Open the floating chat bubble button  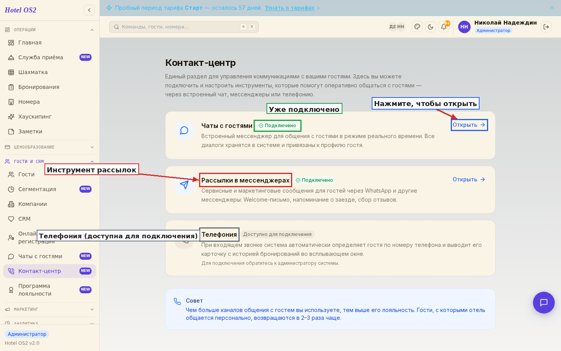click(x=544, y=303)
